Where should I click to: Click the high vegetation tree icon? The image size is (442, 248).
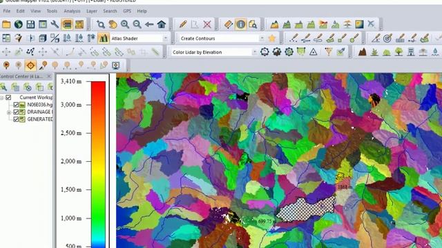tap(398, 52)
